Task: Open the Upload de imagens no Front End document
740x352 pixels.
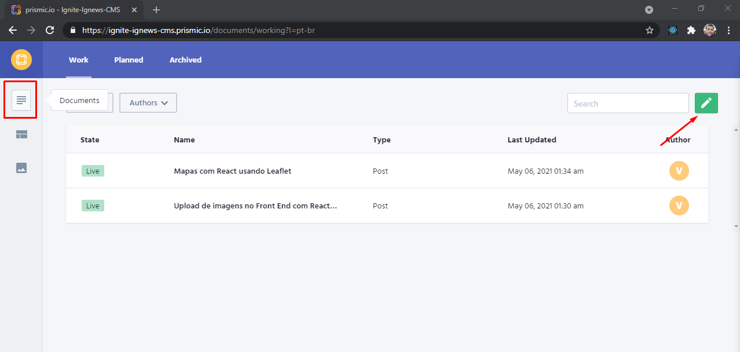Action: [255, 206]
